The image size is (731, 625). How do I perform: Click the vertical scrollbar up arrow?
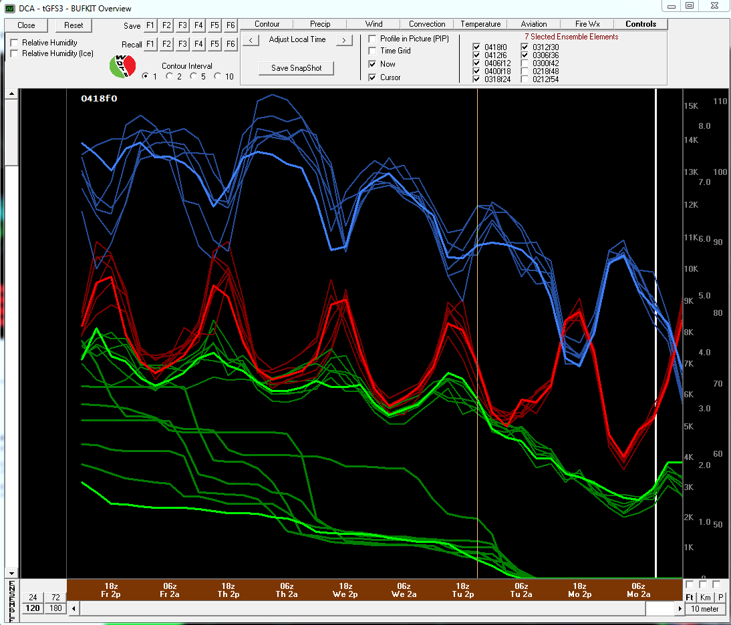11,93
